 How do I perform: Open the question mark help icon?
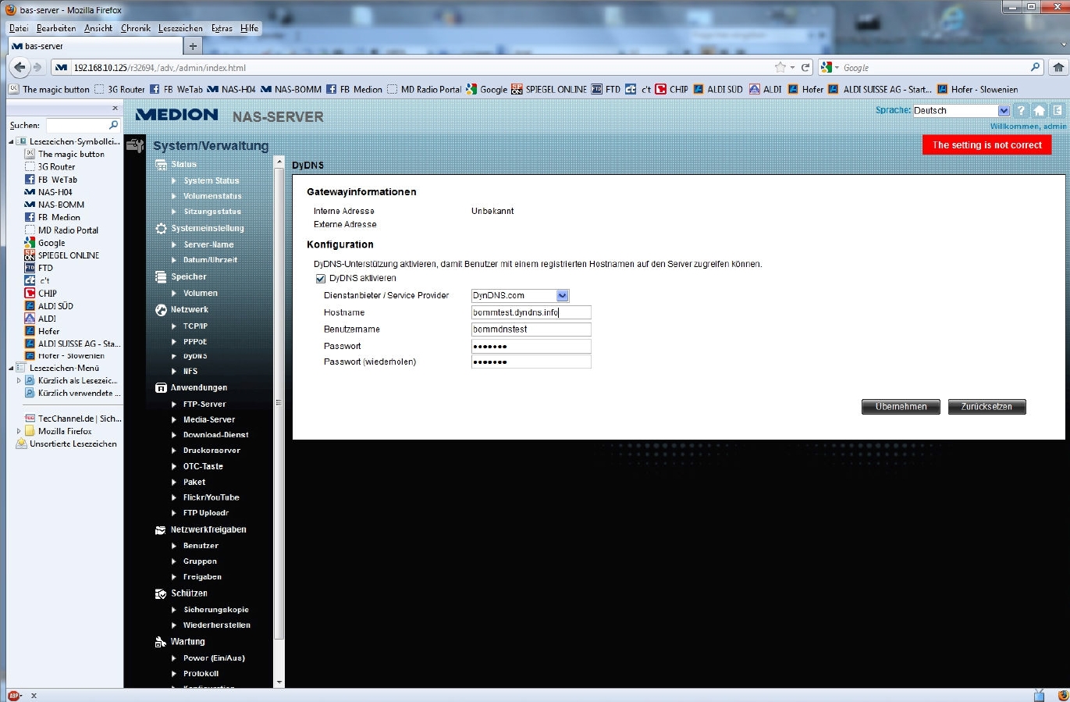pyautogui.click(x=1021, y=110)
